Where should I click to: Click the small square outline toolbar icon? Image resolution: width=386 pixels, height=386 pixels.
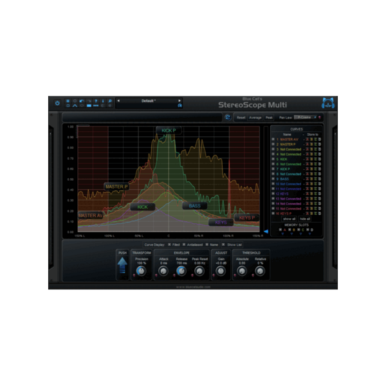pyautogui.click(x=68, y=106)
